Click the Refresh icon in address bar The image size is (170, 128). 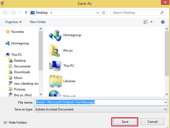pos(103,13)
